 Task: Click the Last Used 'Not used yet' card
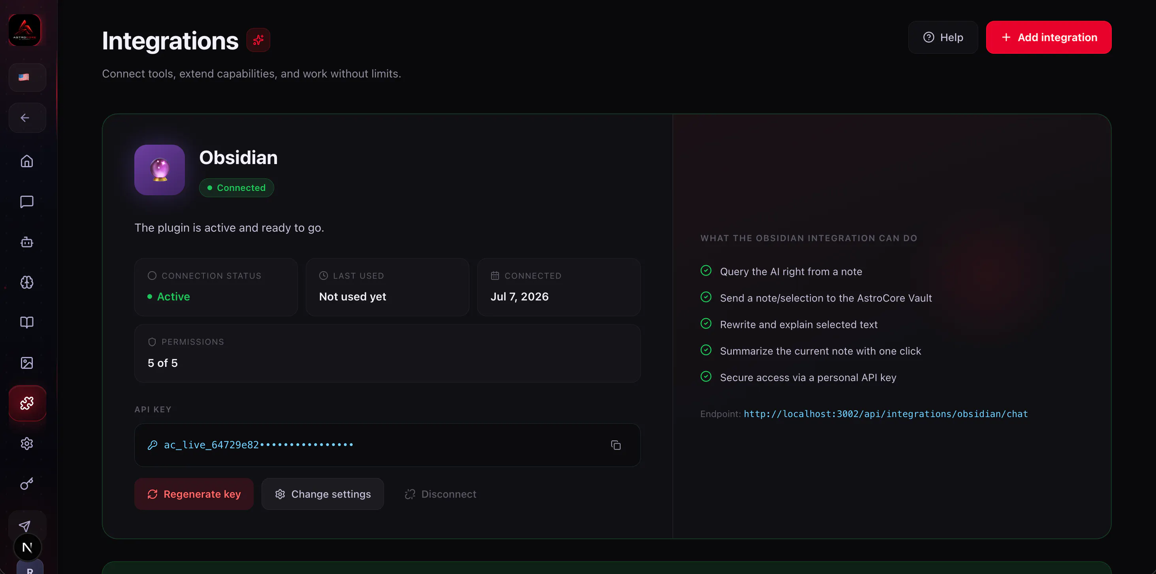point(387,287)
